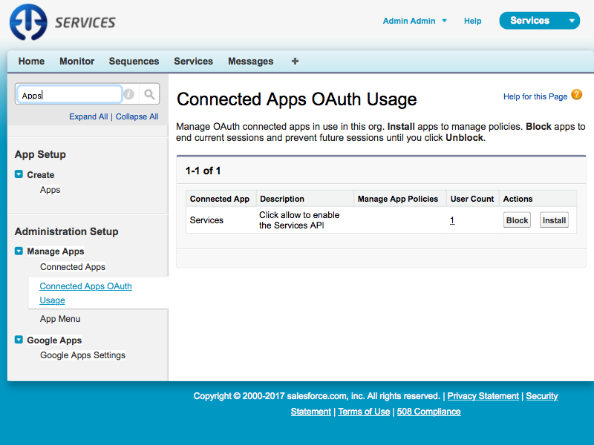The image size is (594, 445).
Task: Collapse the Manage Apps section
Action: [19, 251]
